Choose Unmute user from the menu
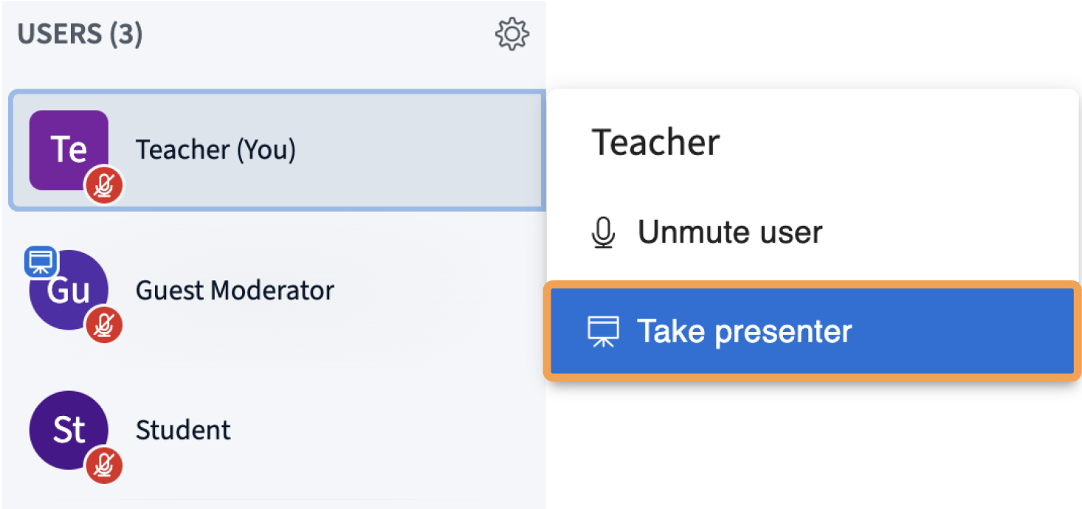 pyautogui.click(x=729, y=233)
